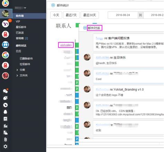Open 邮件对话 in the sidebar
The width and height of the screenshot is (164, 152).
(21, 45)
